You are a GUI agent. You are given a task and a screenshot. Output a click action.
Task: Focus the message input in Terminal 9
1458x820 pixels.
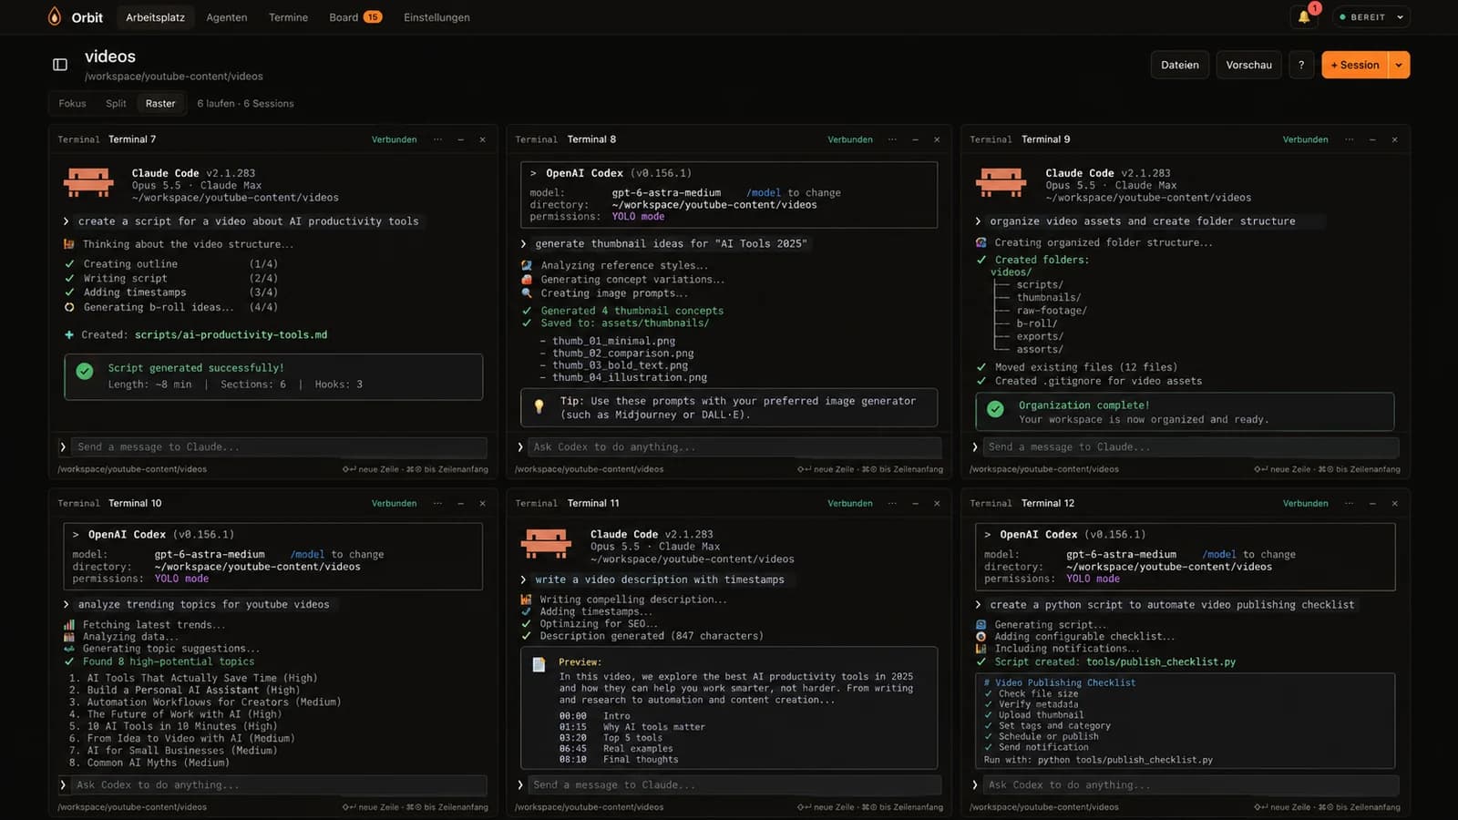point(1190,447)
